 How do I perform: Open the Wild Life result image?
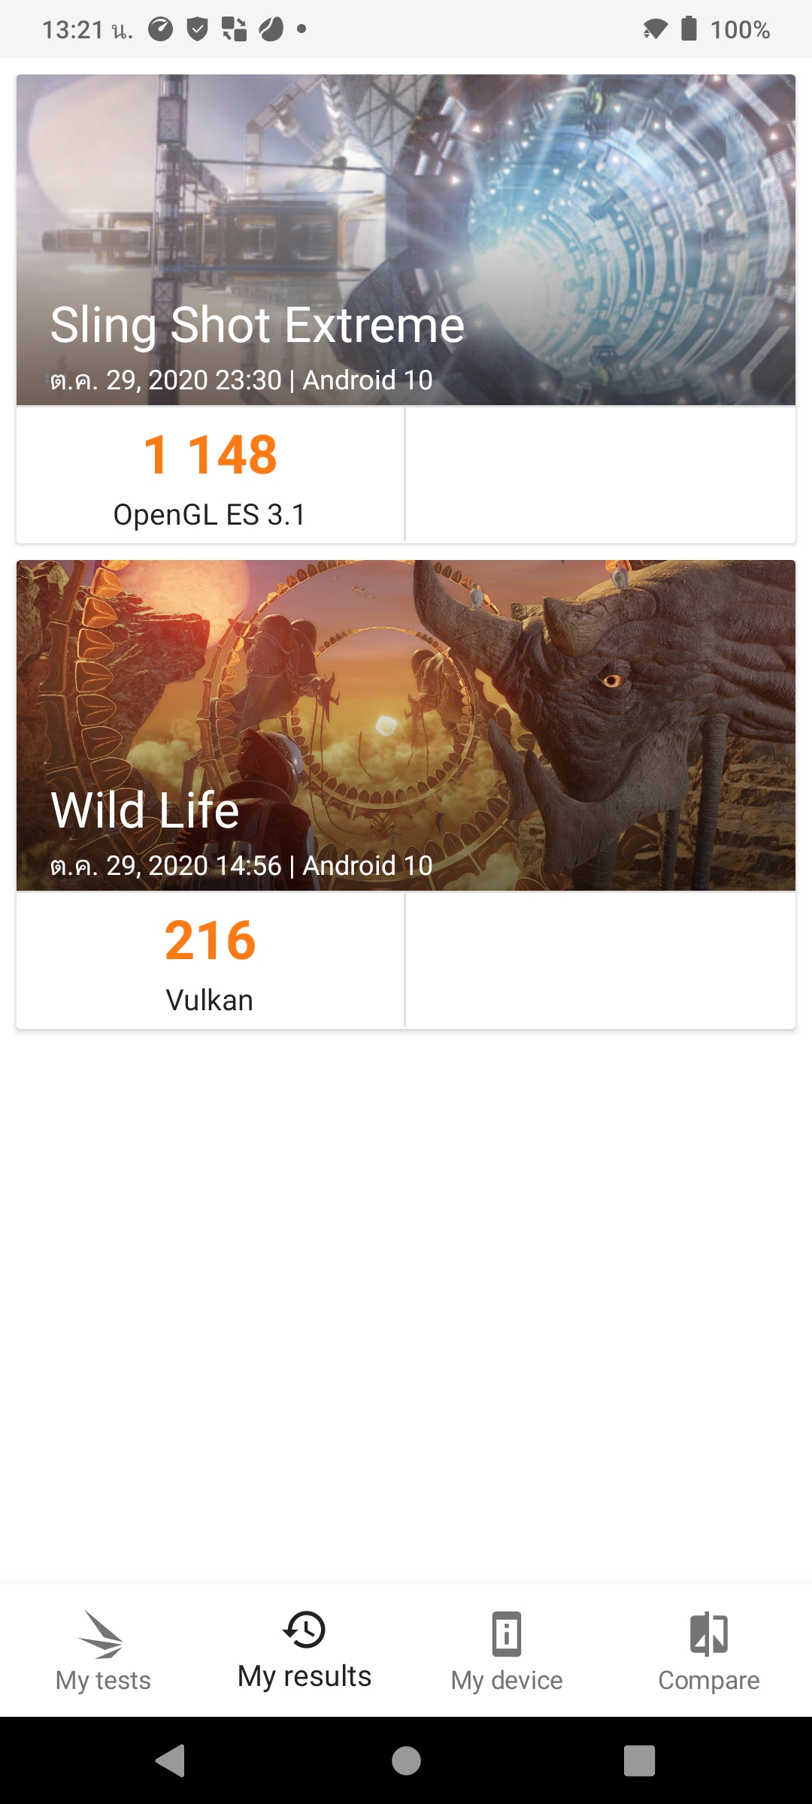coord(406,725)
